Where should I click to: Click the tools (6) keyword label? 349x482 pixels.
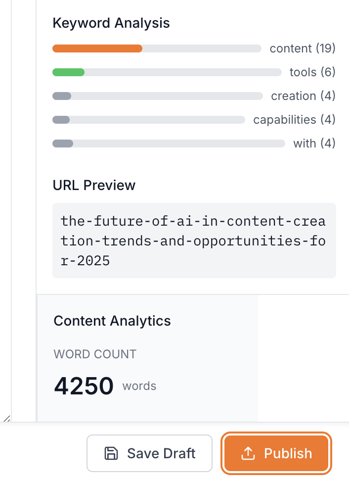click(312, 72)
